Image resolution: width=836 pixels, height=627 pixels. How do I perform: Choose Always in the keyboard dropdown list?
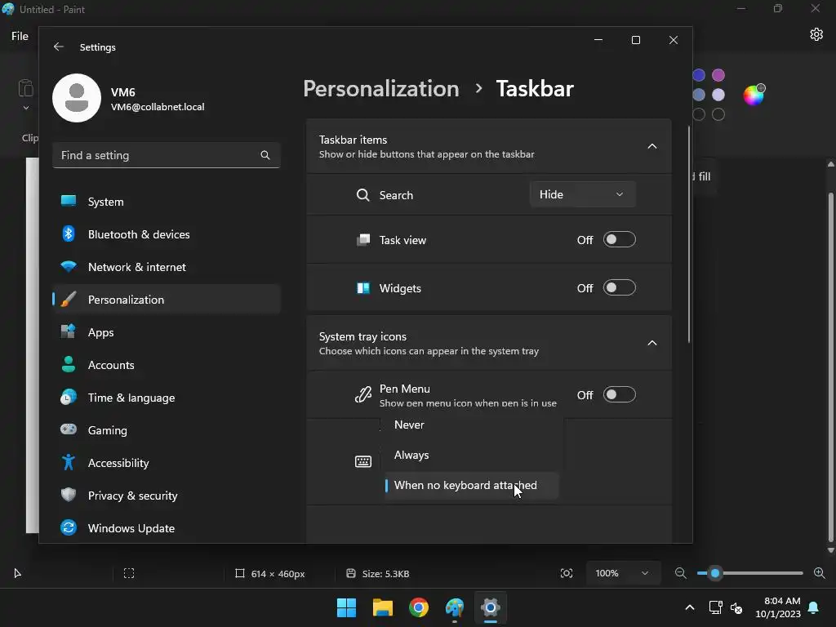tap(472, 455)
